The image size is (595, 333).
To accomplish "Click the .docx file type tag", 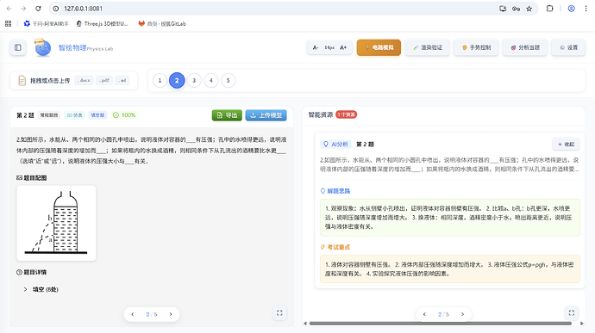I will [x=84, y=80].
